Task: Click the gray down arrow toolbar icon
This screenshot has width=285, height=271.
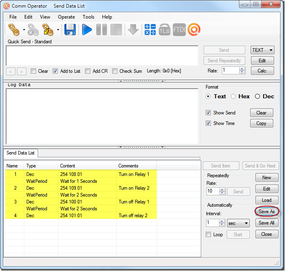Action: point(133,30)
